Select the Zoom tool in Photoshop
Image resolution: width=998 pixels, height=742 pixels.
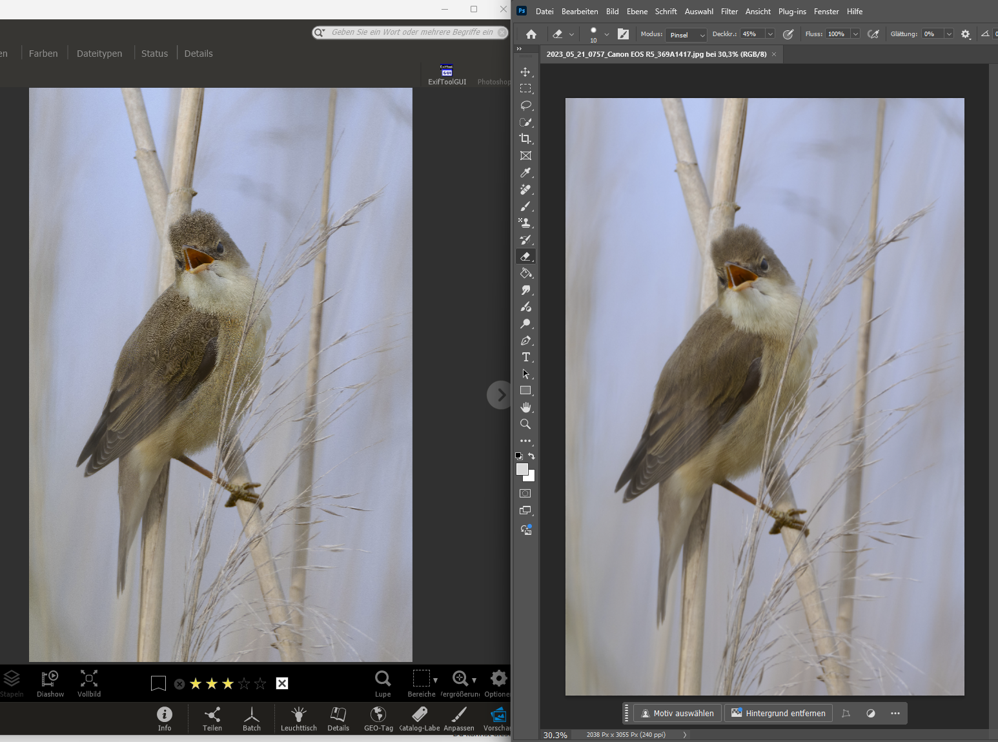click(525, 424)
